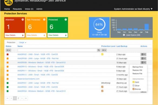The width and height of the screenshot is (158, 105).
Task: Jump to the last page of results
Action: point(26,98)
